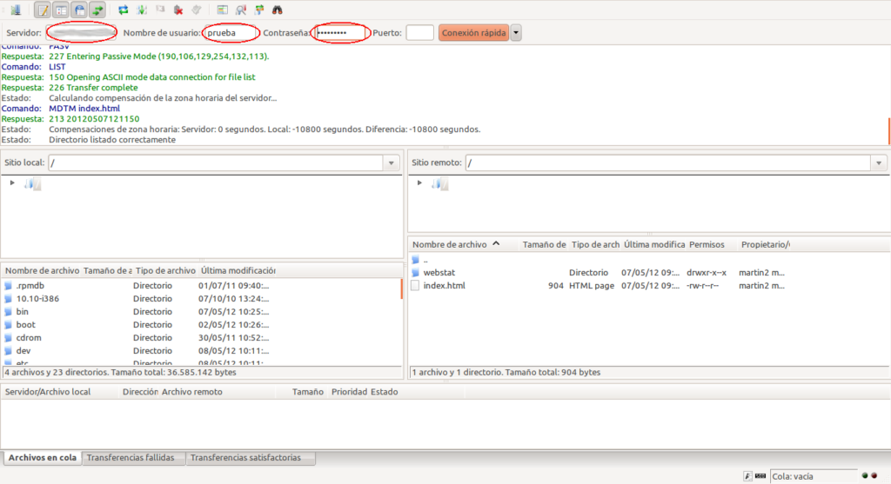Refresh the file and folder lists
Viewport: 891px width, 484px height.
coord(124,10)
